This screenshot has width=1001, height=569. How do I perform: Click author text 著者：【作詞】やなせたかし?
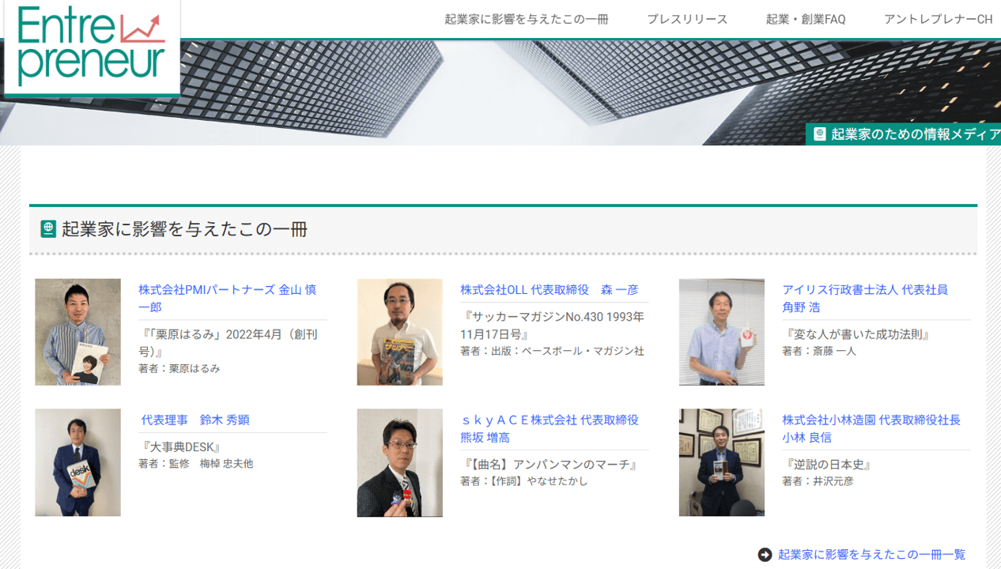(x=524, y=481)
